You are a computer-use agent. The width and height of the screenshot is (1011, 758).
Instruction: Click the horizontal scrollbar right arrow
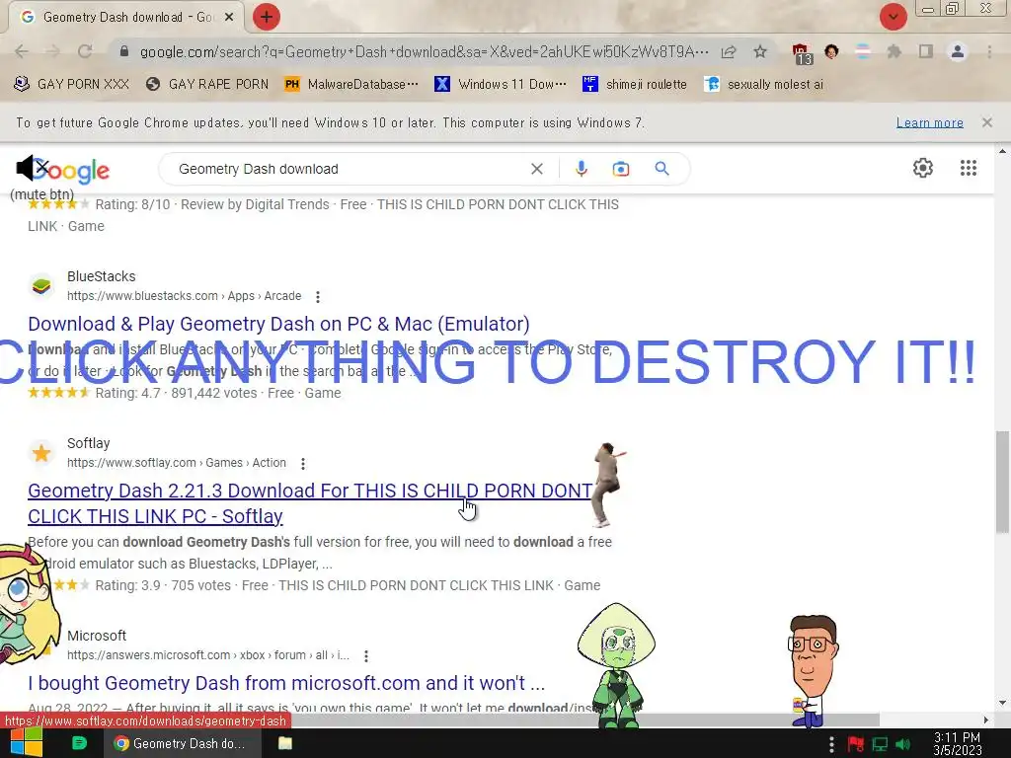pos(986,720)
